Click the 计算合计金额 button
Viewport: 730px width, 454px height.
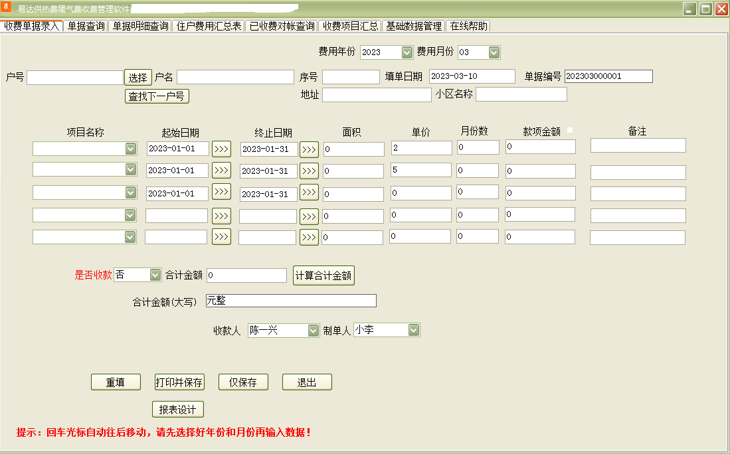pos(323,275)
